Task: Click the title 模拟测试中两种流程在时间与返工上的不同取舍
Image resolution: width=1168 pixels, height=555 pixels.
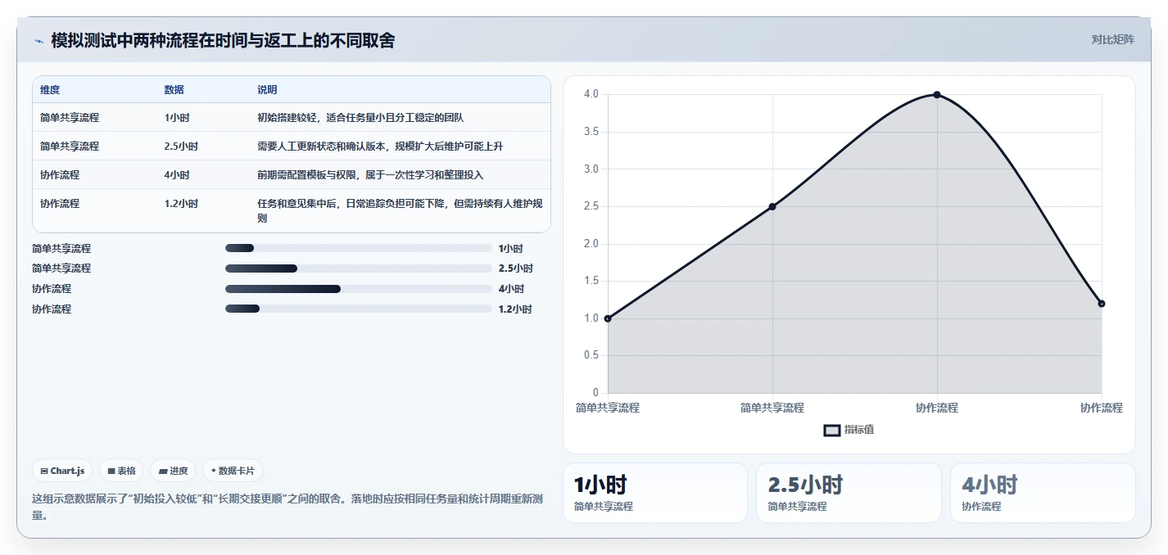Action: click(223, 41)
